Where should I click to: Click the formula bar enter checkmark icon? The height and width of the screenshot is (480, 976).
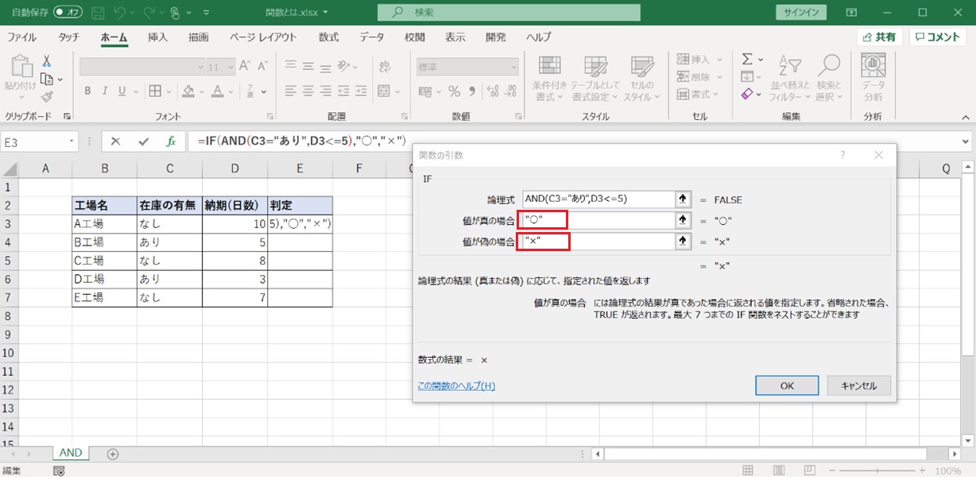click(143, 141)
